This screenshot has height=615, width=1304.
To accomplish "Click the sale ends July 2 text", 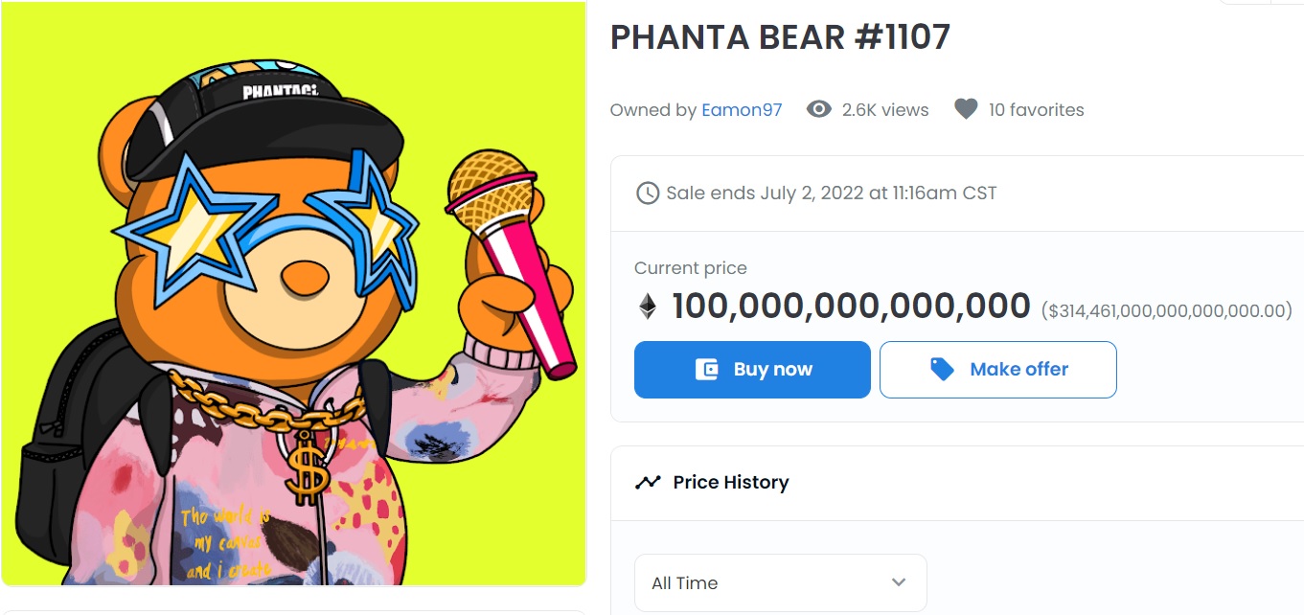I will (x=831, y=194).
